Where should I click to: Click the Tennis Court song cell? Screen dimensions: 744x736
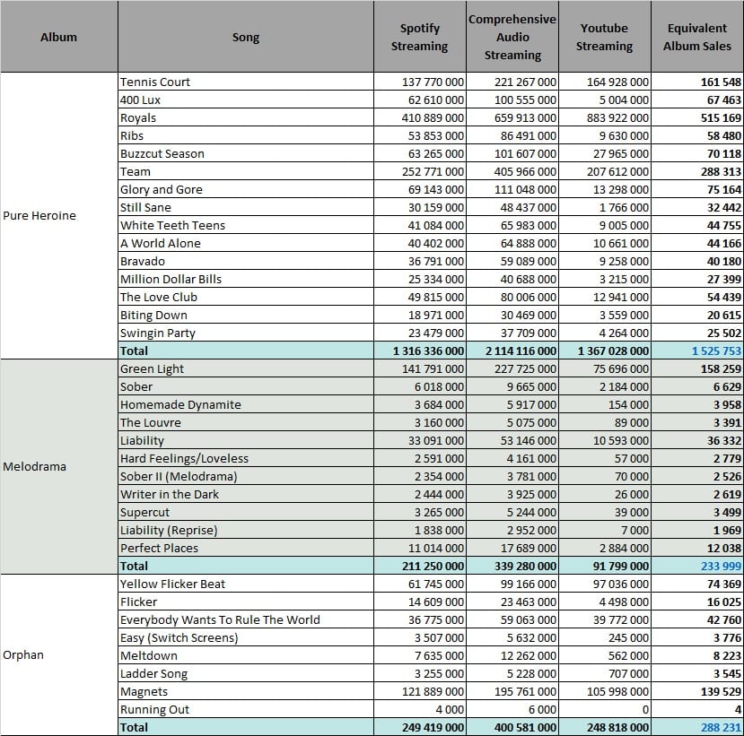coord(246,82)
